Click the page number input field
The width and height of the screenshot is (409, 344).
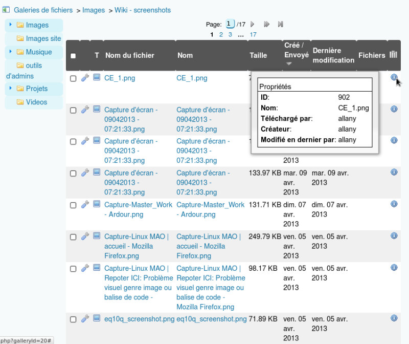point(230,24)
